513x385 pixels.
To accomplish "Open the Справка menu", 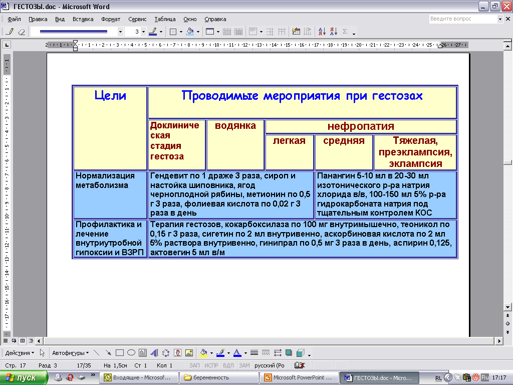I will pyautogui.click(x=215, y=19).
